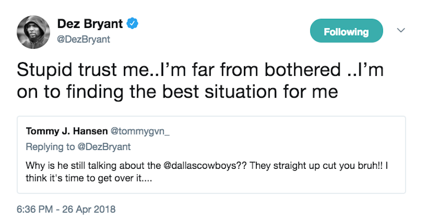Expand the tweet options chevron menu

pyautogui.click(x=401, y=30)
